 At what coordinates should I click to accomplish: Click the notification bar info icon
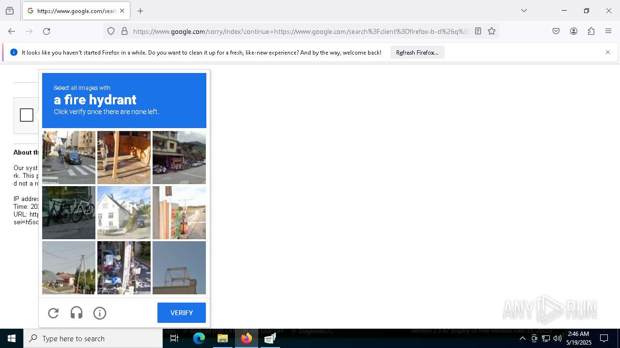[x=14, y=52]
